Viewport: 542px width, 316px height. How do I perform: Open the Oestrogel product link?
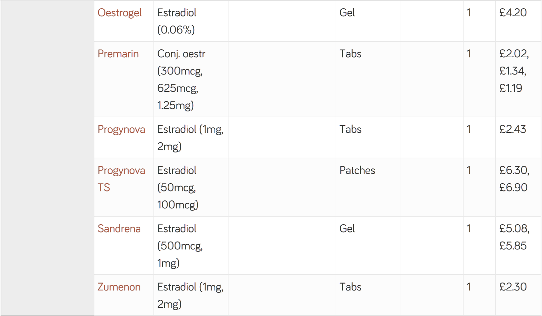[x=120, y=13]
